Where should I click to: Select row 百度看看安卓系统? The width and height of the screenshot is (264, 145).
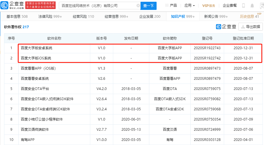[35, 79]
